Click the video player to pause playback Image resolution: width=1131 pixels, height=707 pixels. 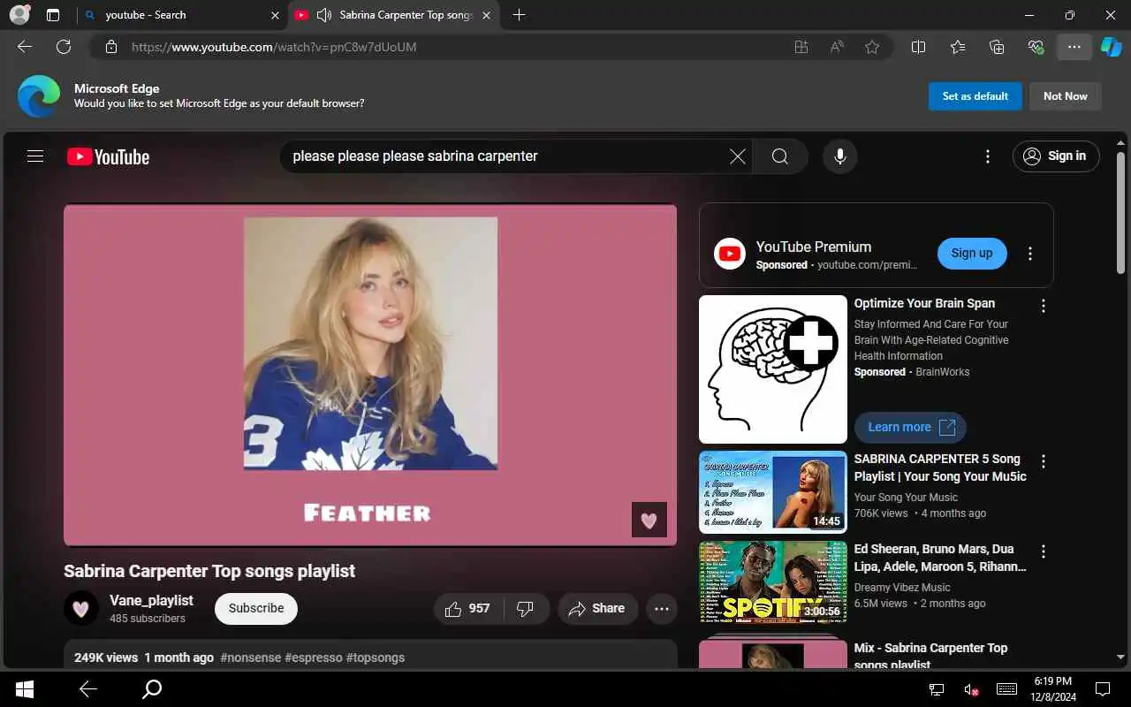(370, 376)
